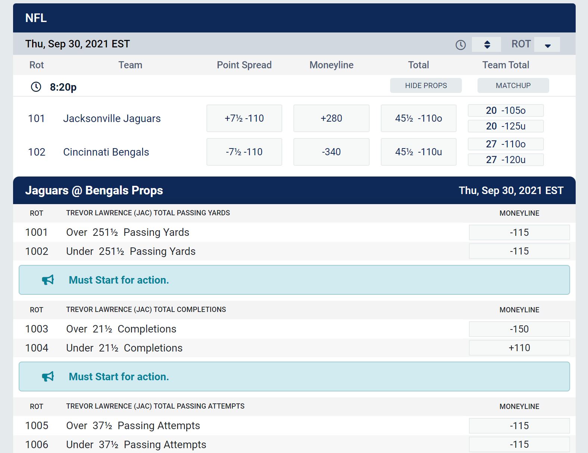Screen dimensions: 588x453
Task: Pick Jaguars moneyline +280
Action: [332, 118]
